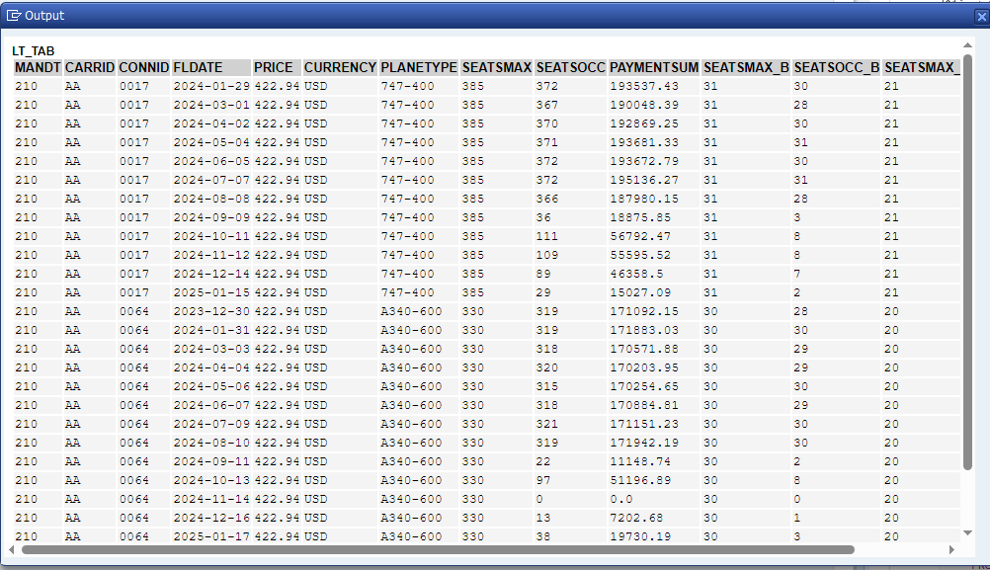Click flight date 2024-05-04
This screenshot has width=990, height=570.
click(x=211, y=142)
